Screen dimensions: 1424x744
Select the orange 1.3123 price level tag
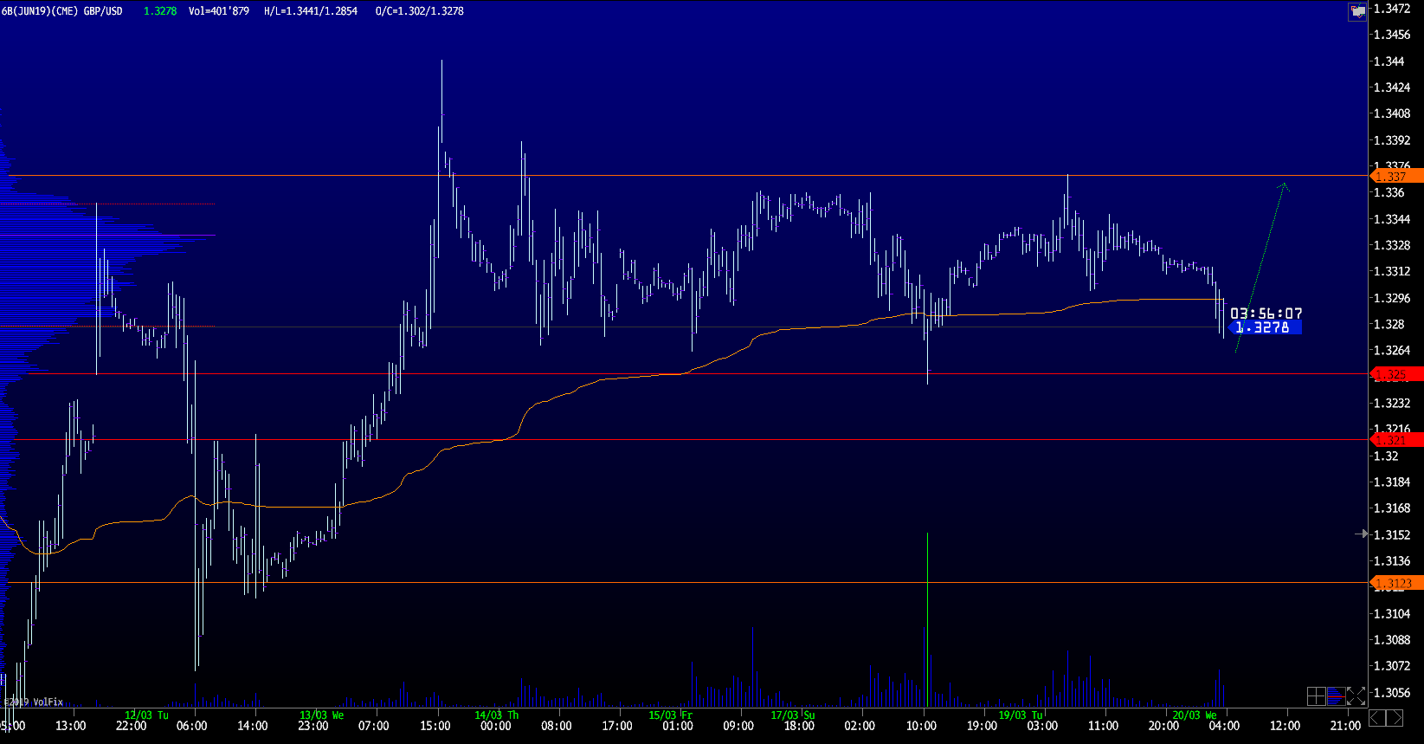click(1396, 584)
